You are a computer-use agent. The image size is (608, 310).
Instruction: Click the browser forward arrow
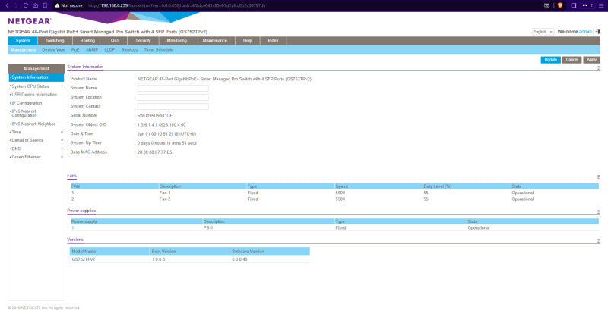(x=16, y=5)
